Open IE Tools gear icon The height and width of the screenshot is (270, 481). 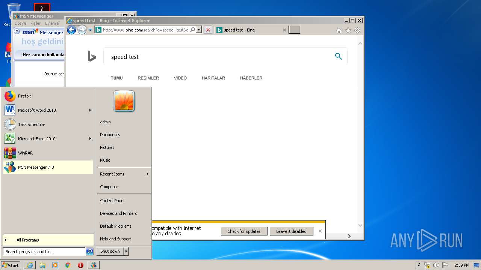click(x=357, y=30)
